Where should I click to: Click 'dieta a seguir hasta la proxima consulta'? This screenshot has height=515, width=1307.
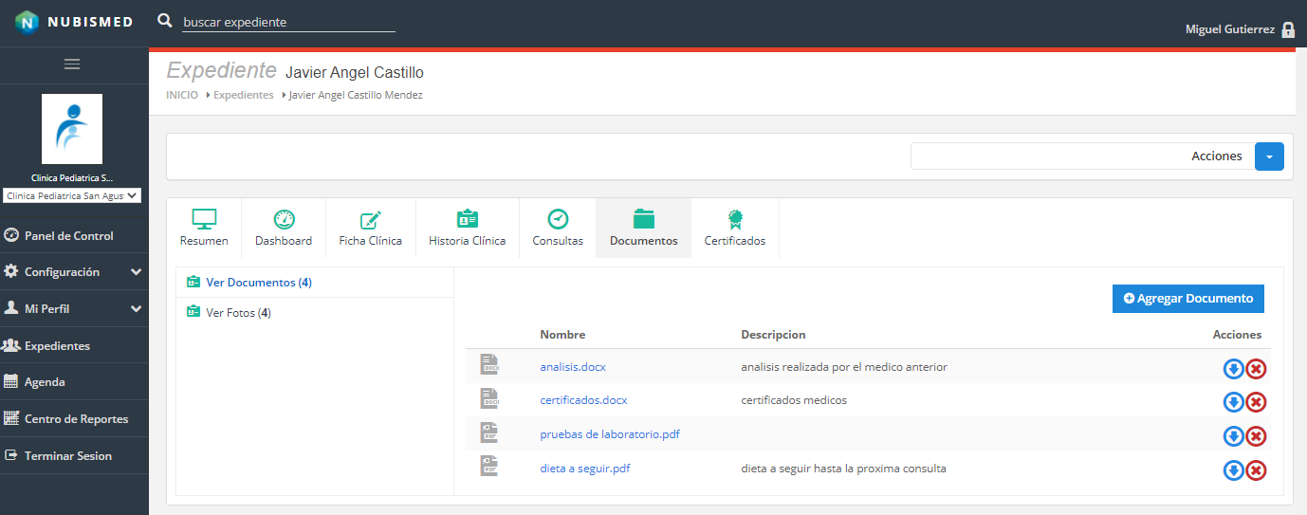pos(843,469)
